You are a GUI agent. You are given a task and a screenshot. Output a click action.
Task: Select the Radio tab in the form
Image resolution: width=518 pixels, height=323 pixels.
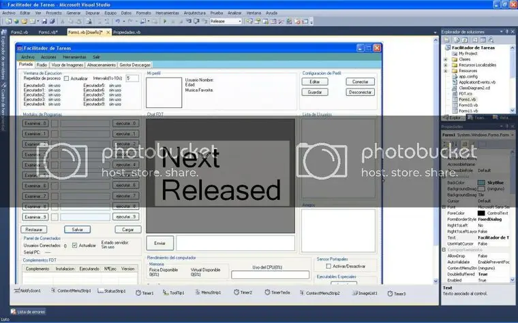tap(42, 65)
